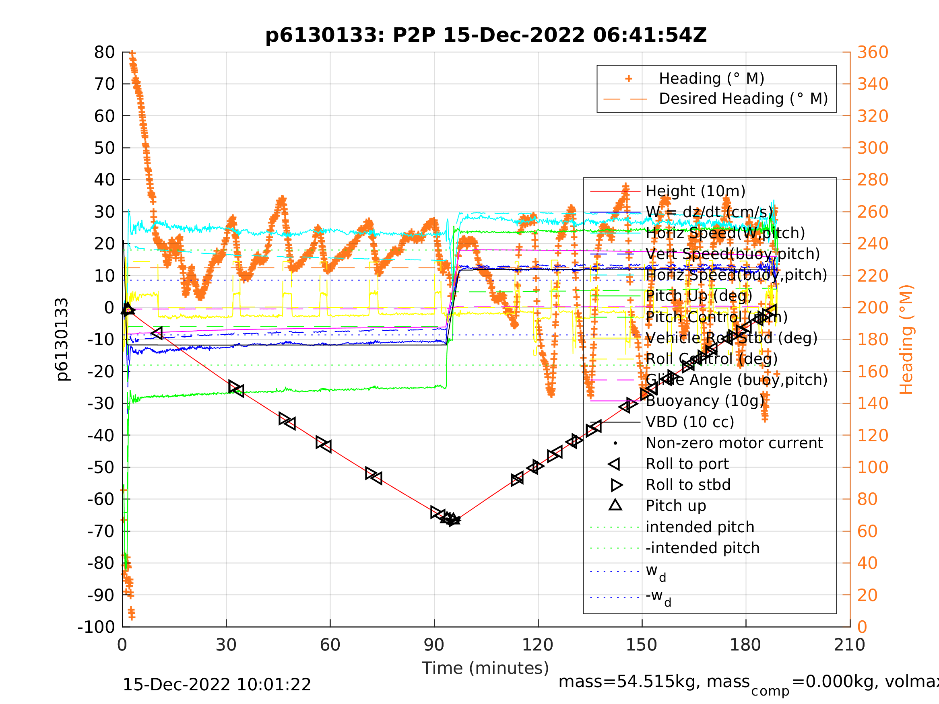This screenshot has height=704, width=939.
Task: Click the 'Height (10m)' legend label
Action: pos(695,191)
